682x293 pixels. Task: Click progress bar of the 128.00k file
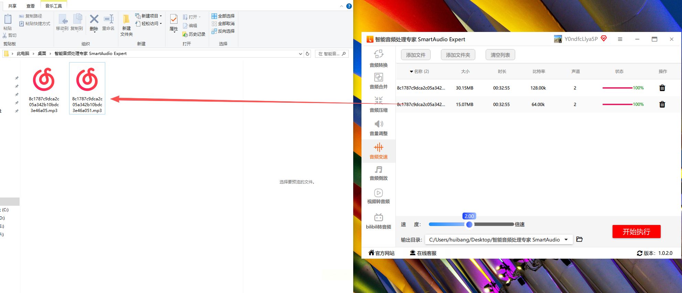point(617,88)
